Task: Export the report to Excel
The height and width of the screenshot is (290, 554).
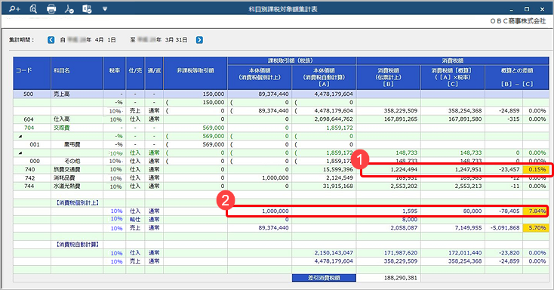Action: pyautogui.click(x=87, y=9)
